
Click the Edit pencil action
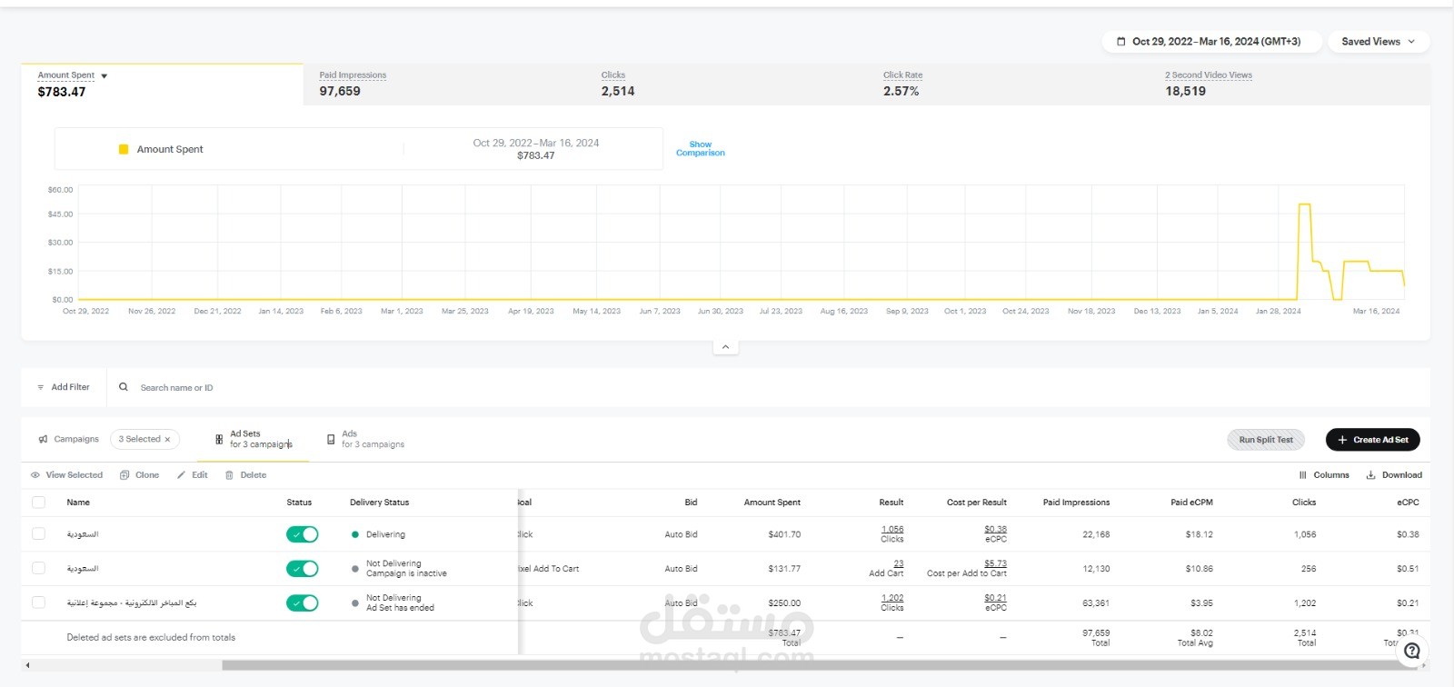point(193,475)
